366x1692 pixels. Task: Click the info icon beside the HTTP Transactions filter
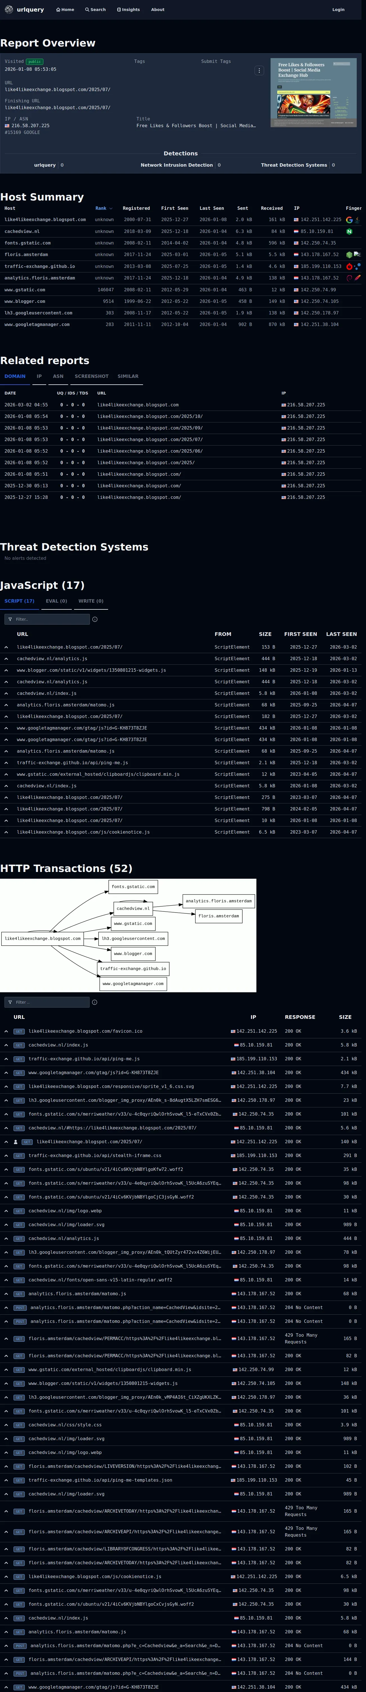pos(94,1002)
